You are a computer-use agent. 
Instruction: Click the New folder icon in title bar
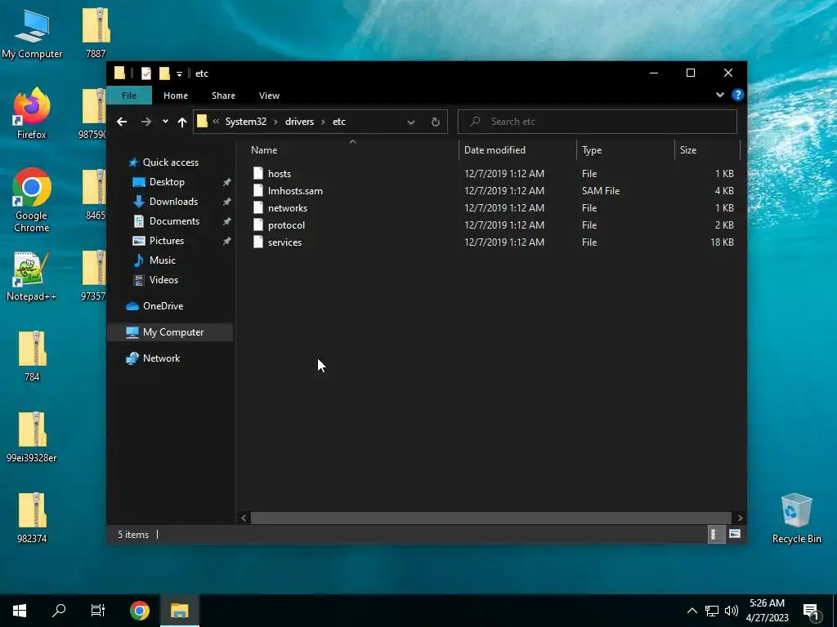coord(164,73)
